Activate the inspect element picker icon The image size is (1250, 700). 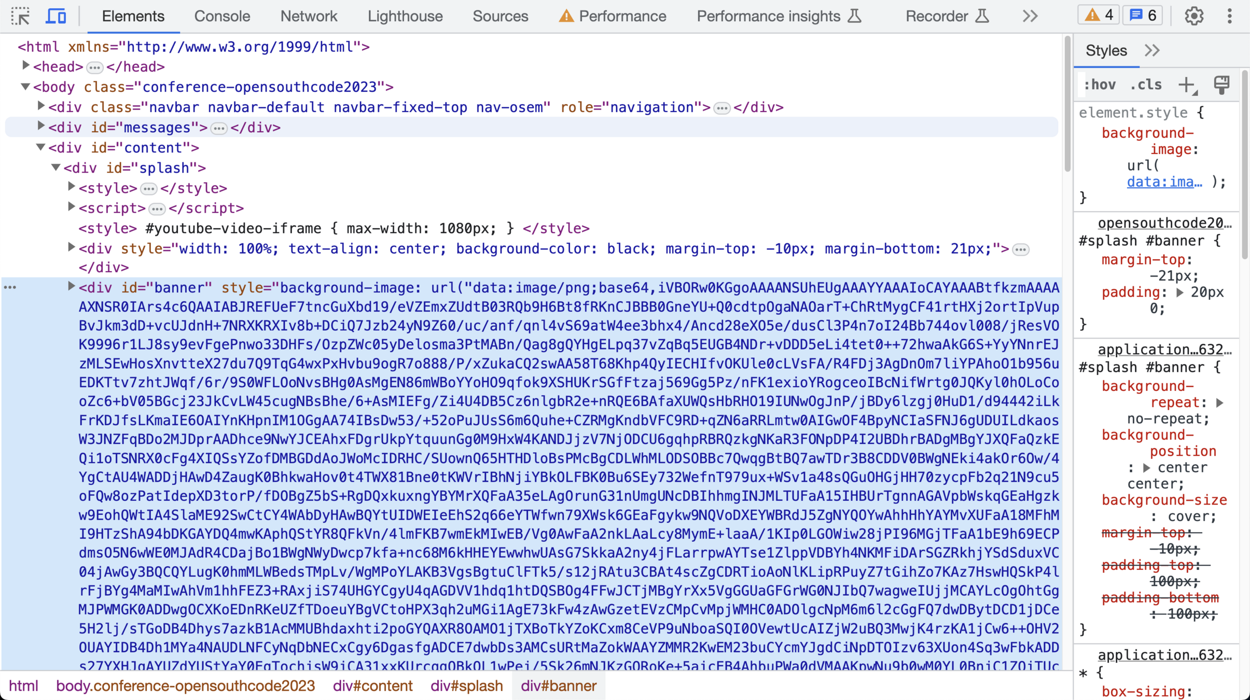20,16
